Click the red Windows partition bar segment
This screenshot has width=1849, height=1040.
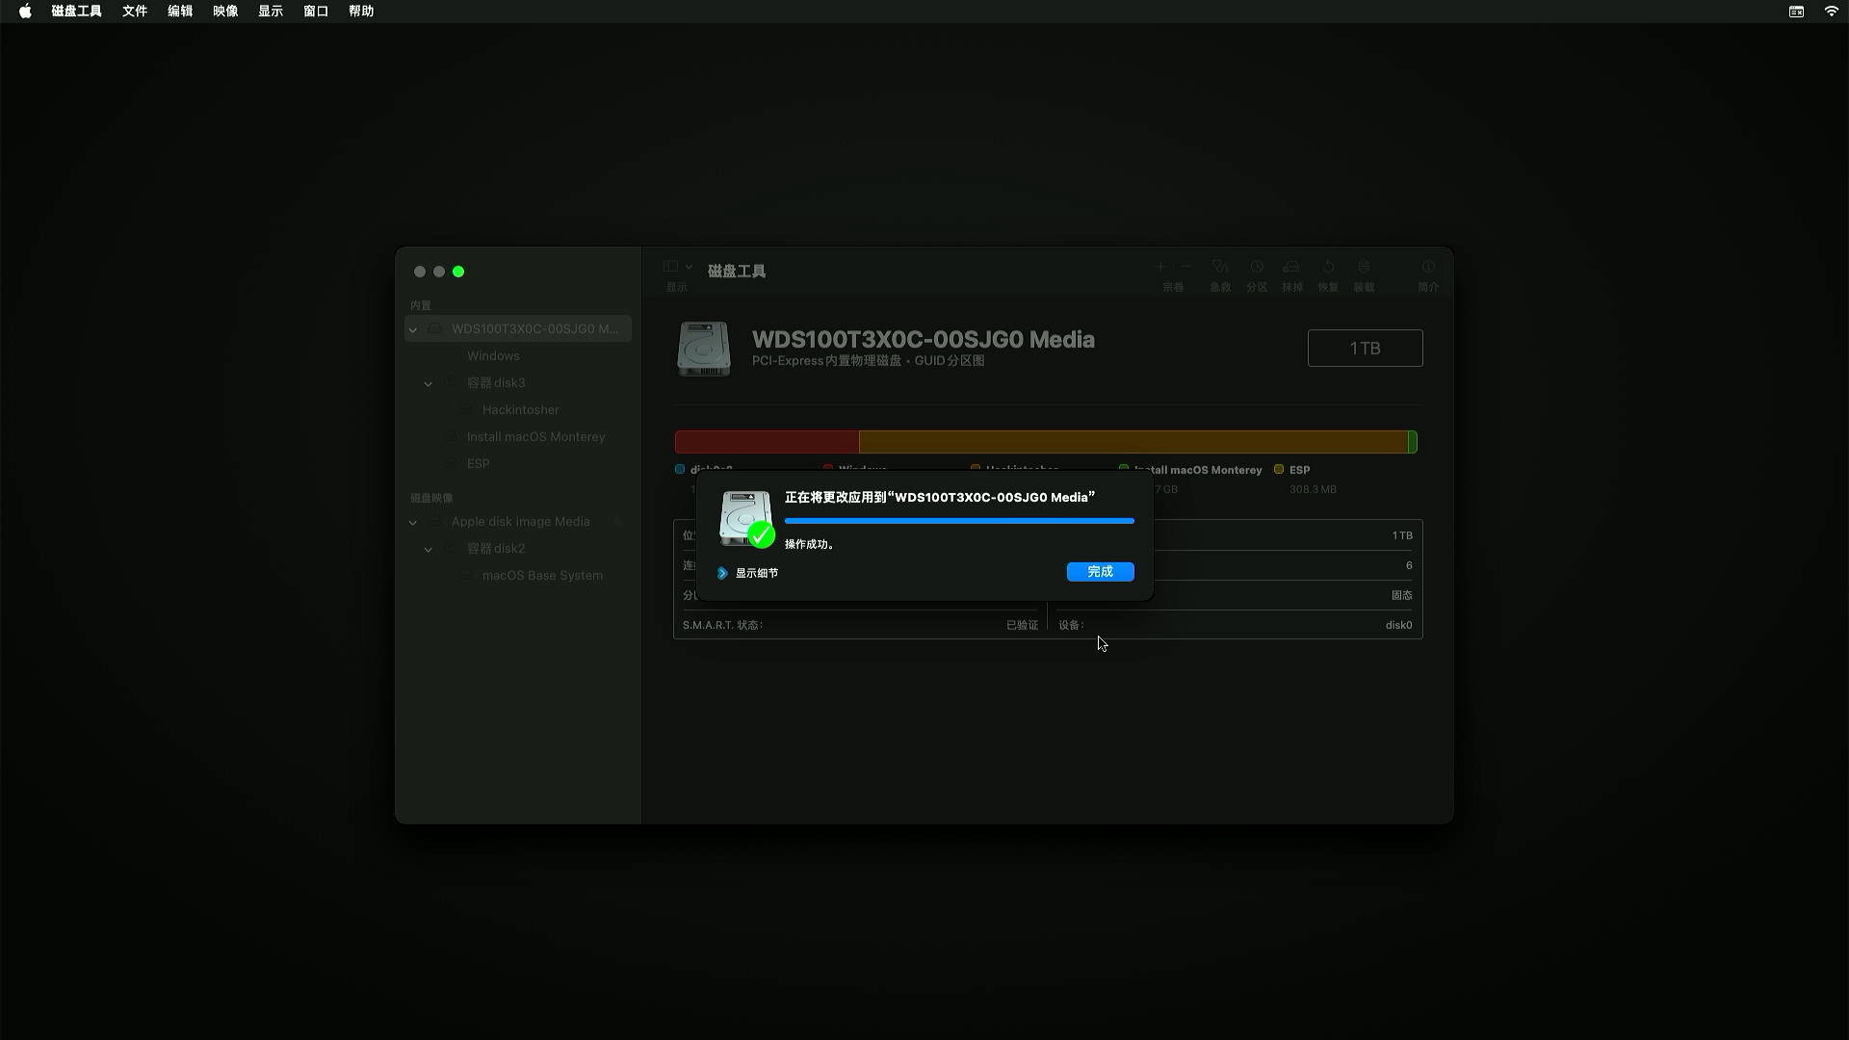point(767,442)
